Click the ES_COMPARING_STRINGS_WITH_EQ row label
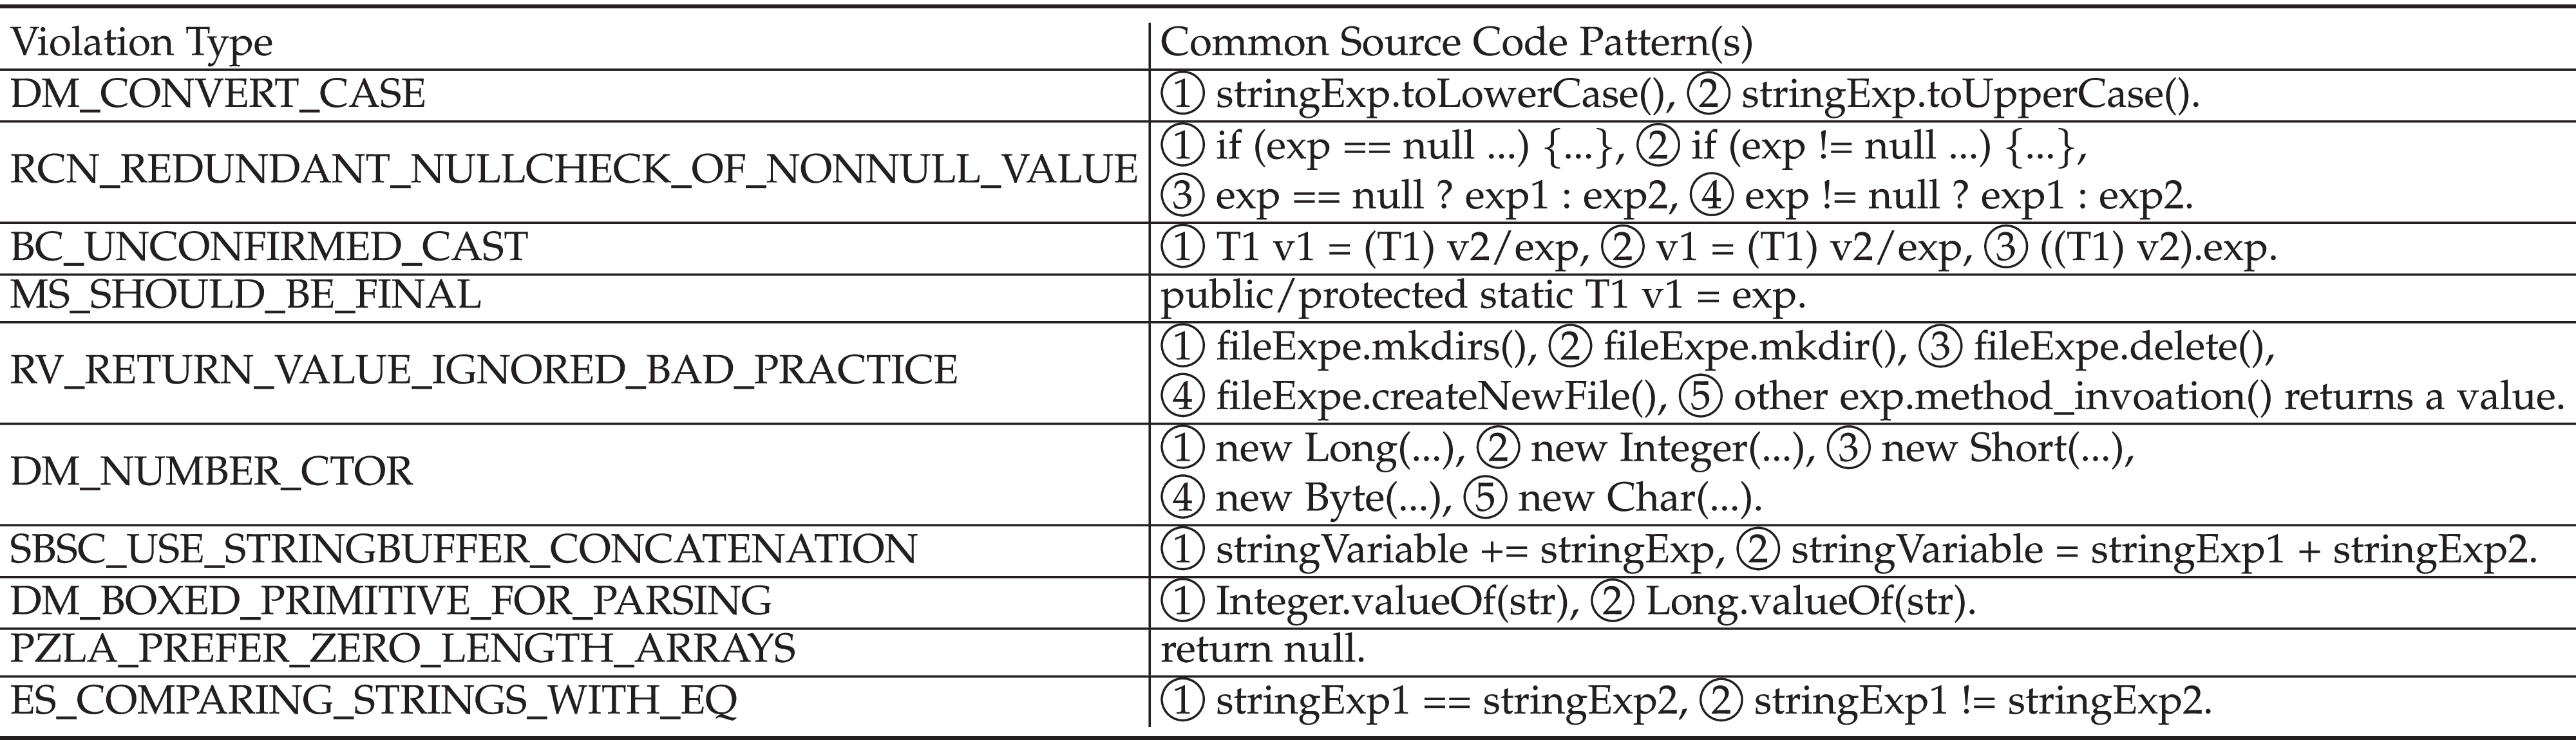Screen dimensions: 2576x740 coord(373,701)
